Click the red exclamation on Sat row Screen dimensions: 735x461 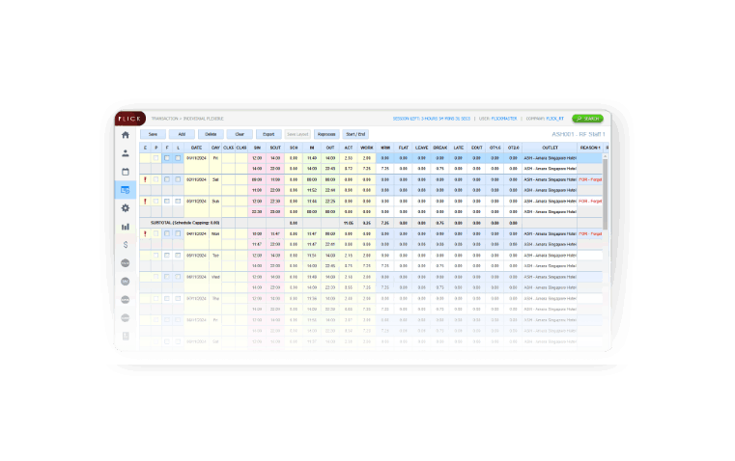tap(145, 179)
